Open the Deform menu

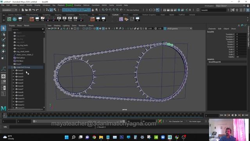86,5
